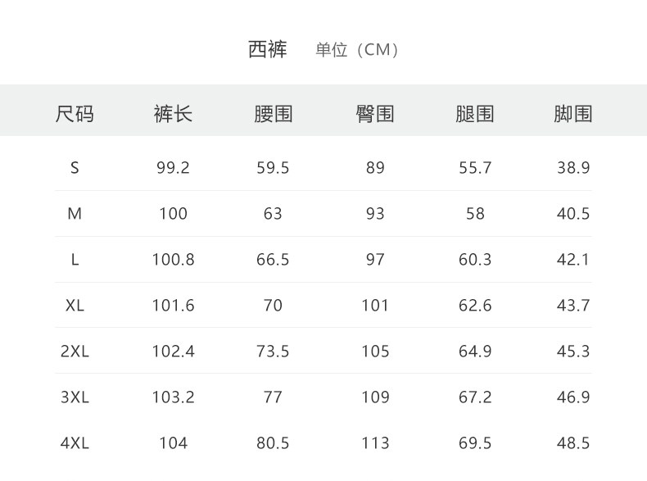647x481 pixels.
Task: Click the 腰围 column header
Action: 273,114
